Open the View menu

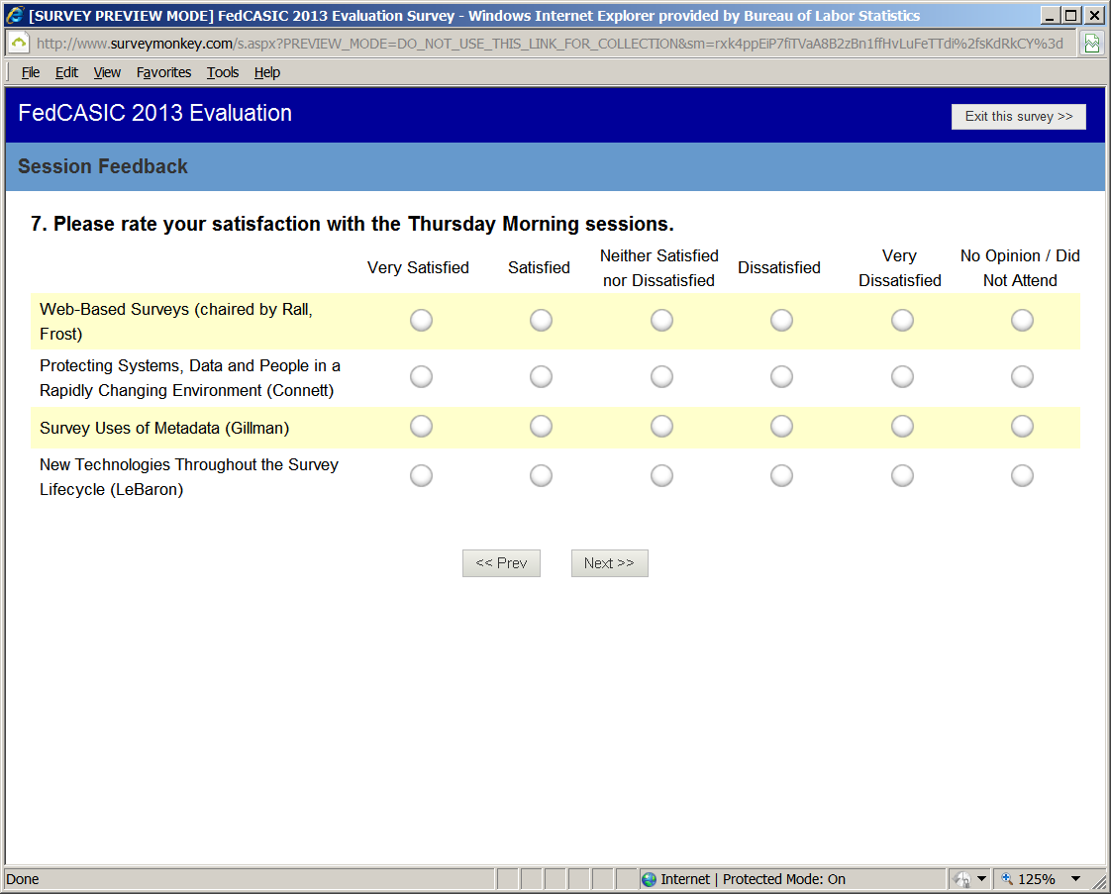[x=107, y=72]
